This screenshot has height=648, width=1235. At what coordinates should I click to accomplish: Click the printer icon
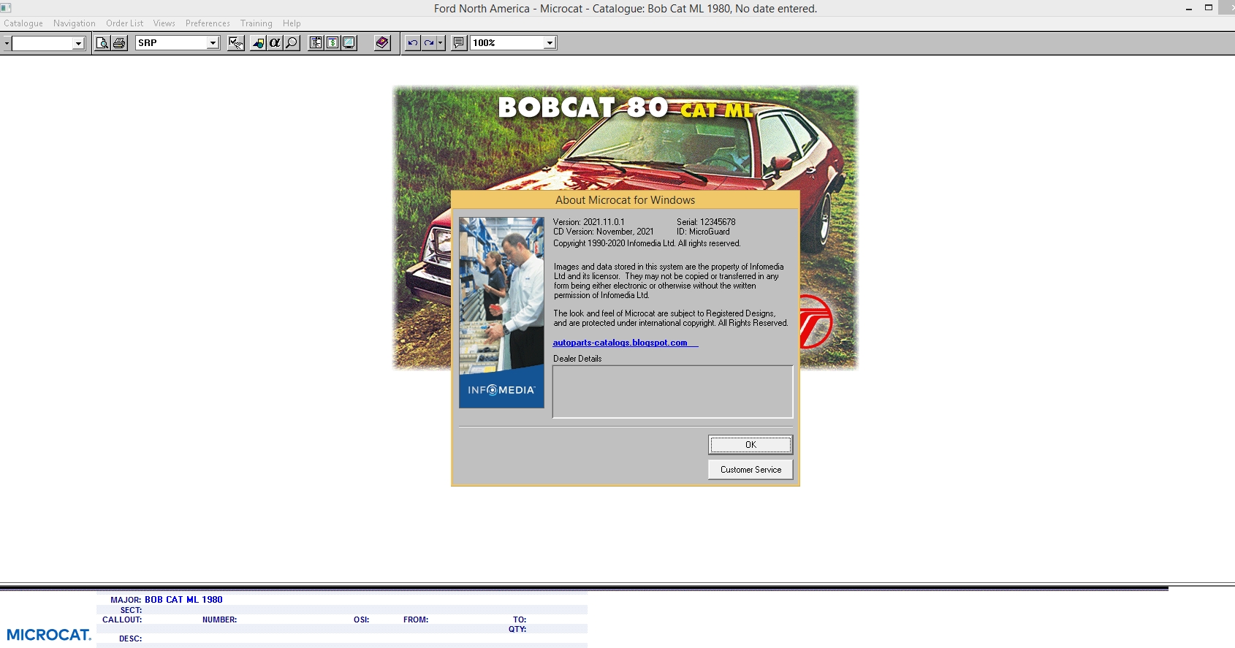pyautogui.click(x=119, y=43)
